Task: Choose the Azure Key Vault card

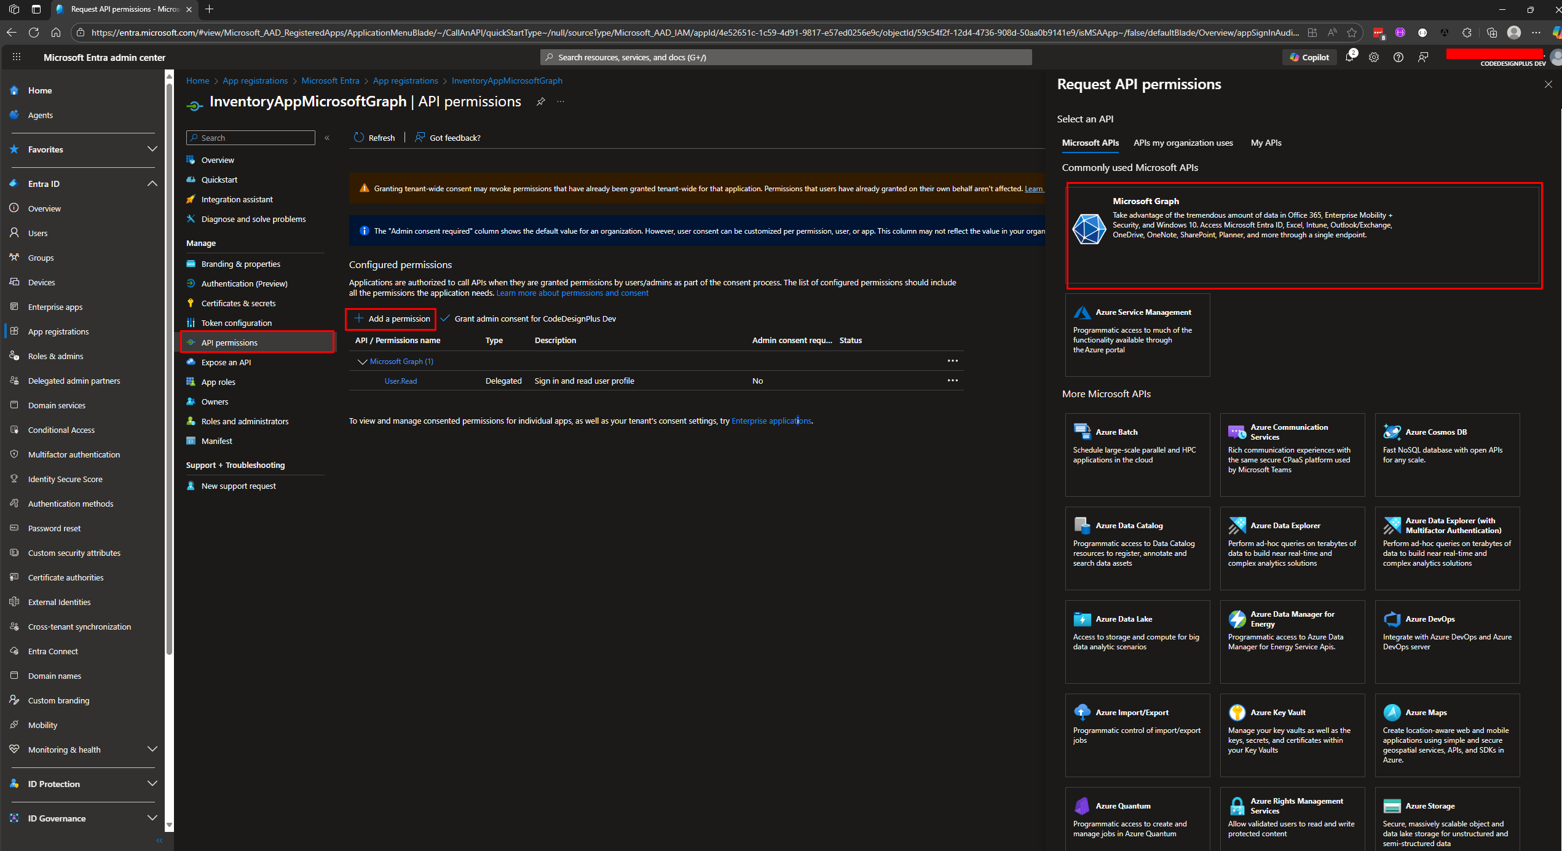Action: (x=1292, y=735)
